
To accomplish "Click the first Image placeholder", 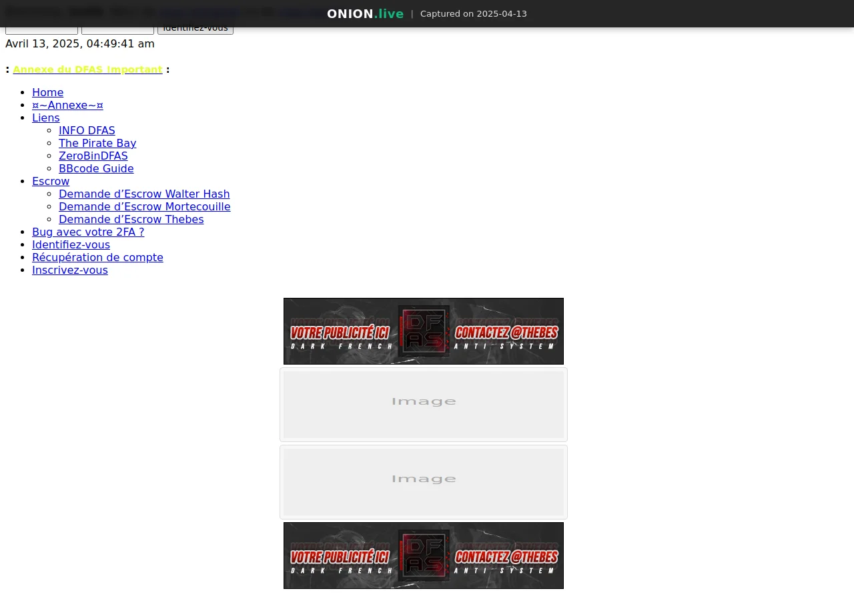I will [x=423, y=404].
